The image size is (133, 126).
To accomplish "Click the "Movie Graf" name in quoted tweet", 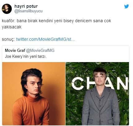I will coord(15,50).
